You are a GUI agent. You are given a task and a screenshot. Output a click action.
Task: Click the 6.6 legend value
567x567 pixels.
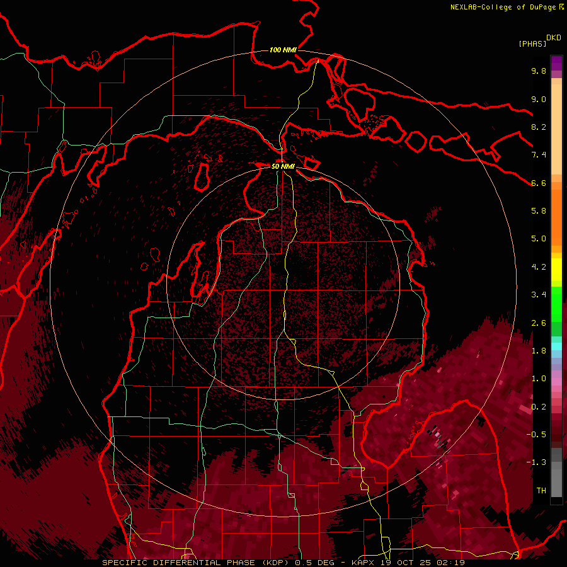pyautogui.click(x=539, y=183)
